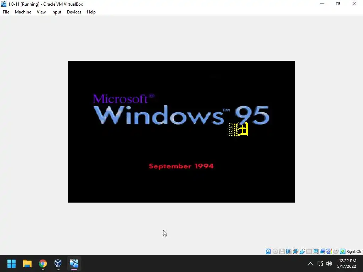Open Google Chrome from the taskbar
Viewport: 363px width, 272px height.
(43, 263)
